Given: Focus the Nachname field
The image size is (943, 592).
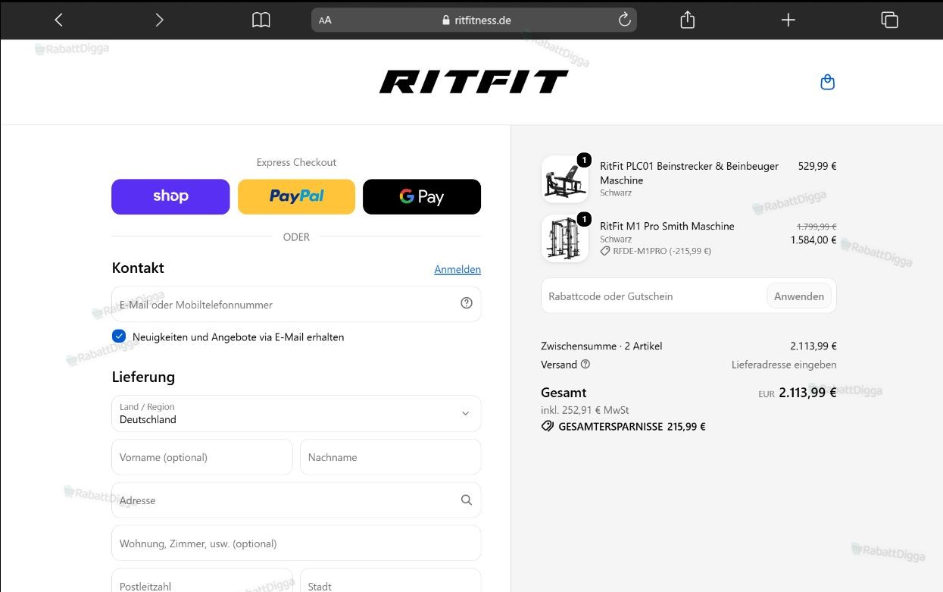Looking at the screenshot, I should 391,457.
